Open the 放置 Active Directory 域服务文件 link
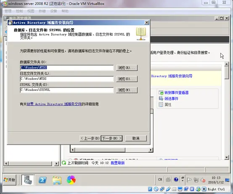Viewport: 233px width, 194px height. (54, 104)
